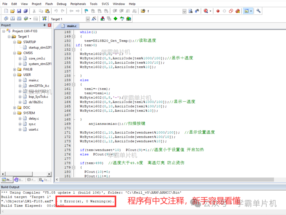Switch to the Functions tab in Project panel
The width and height of the screenshot is (286, 215).
(x=31, y=180)
